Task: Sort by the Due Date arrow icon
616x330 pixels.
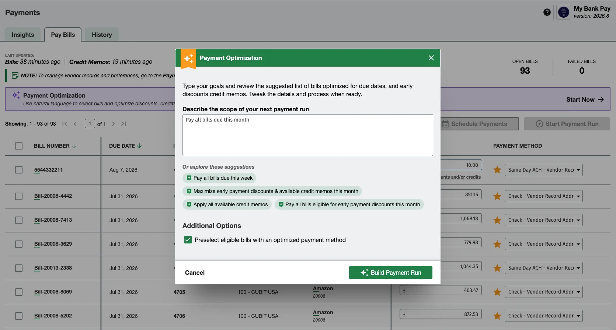Action: (x=139, y=146)
